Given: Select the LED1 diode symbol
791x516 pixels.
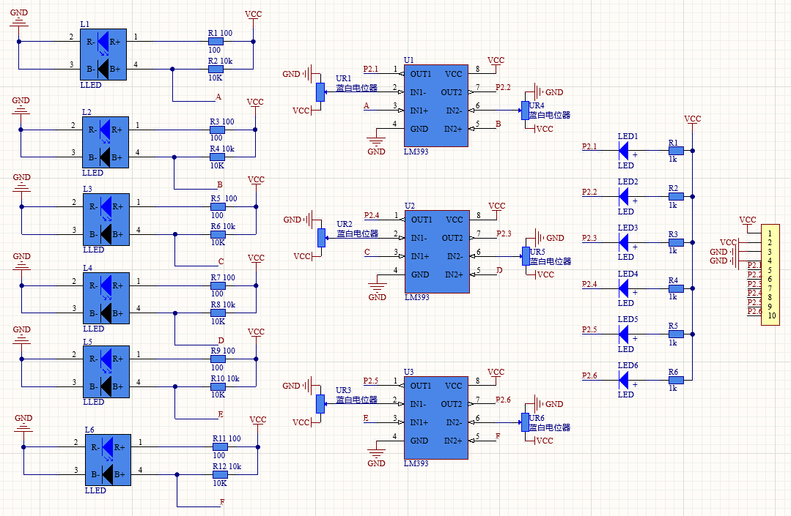Looking at the screenshot, I should pos(624,151).
